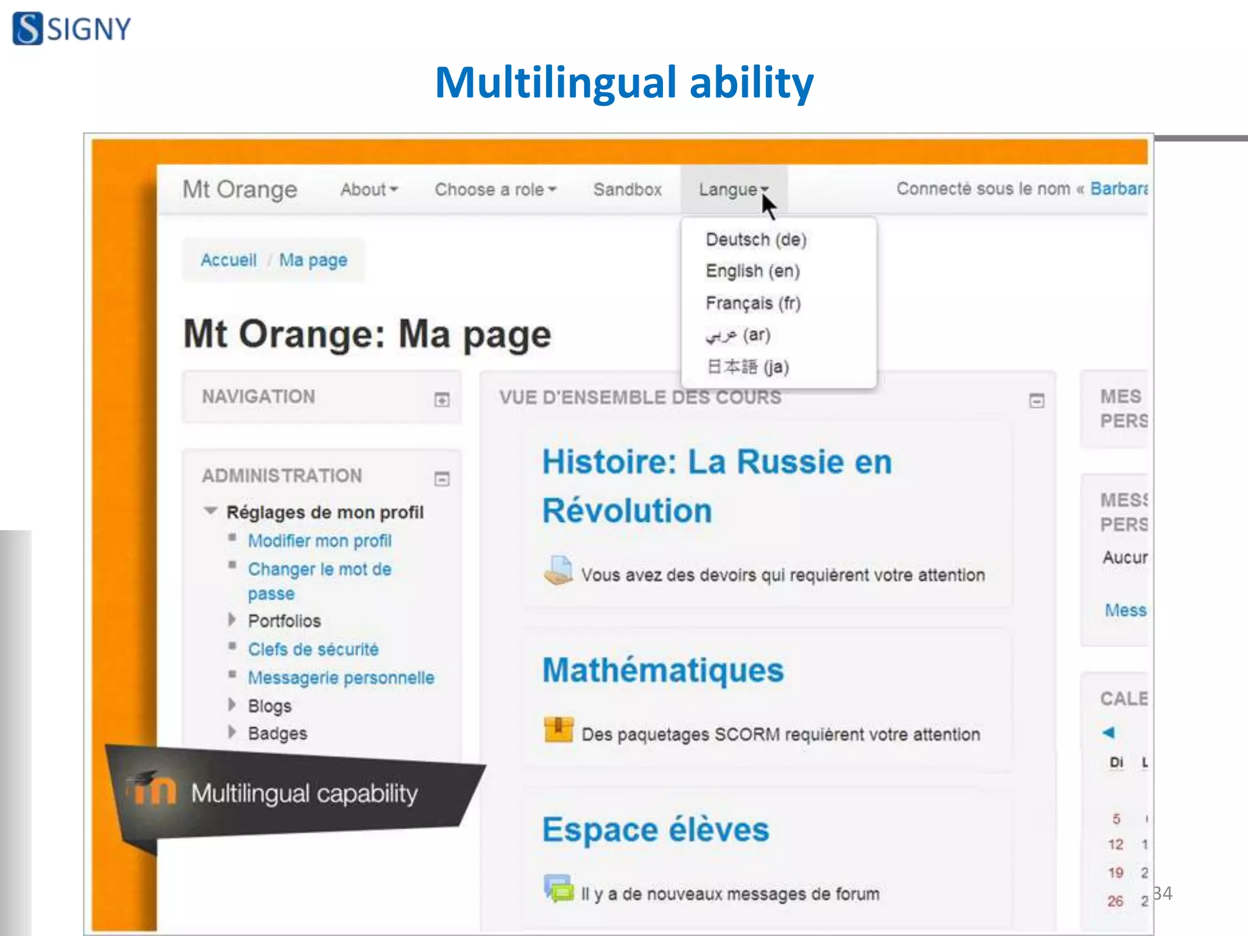
Task: Open Changer le mot de passe
Action: pos(319,581)
